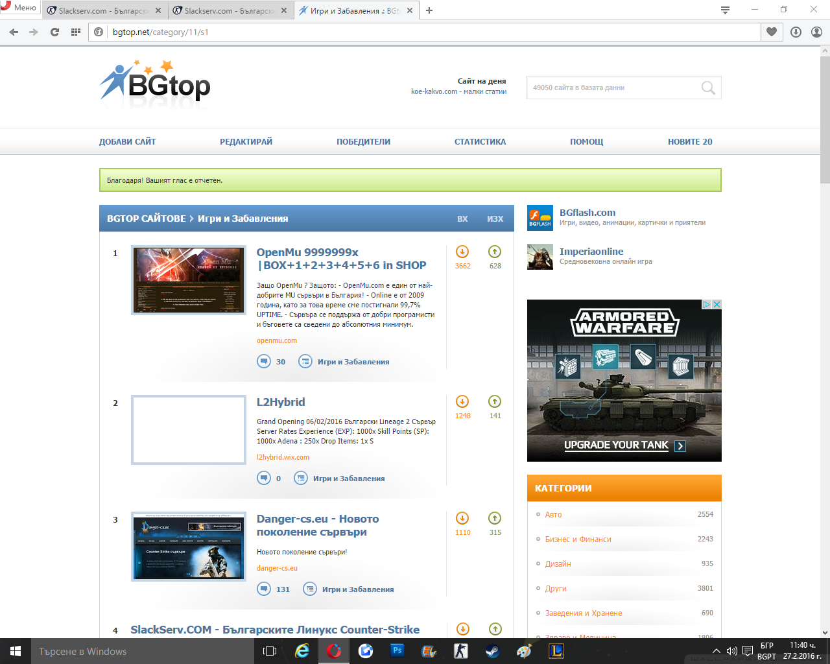The height and width of the screenshot is (664, 830).
Task: Open Дизайн category
Action: (558, 563)
